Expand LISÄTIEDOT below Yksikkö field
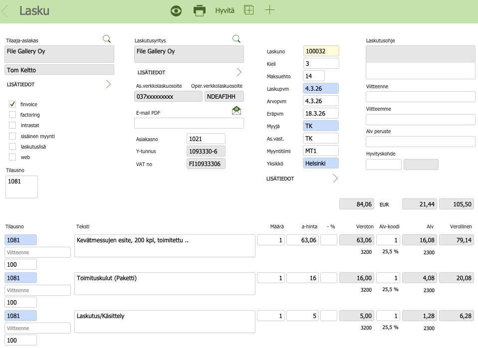The image size is (478, 348). click(335, 178)
